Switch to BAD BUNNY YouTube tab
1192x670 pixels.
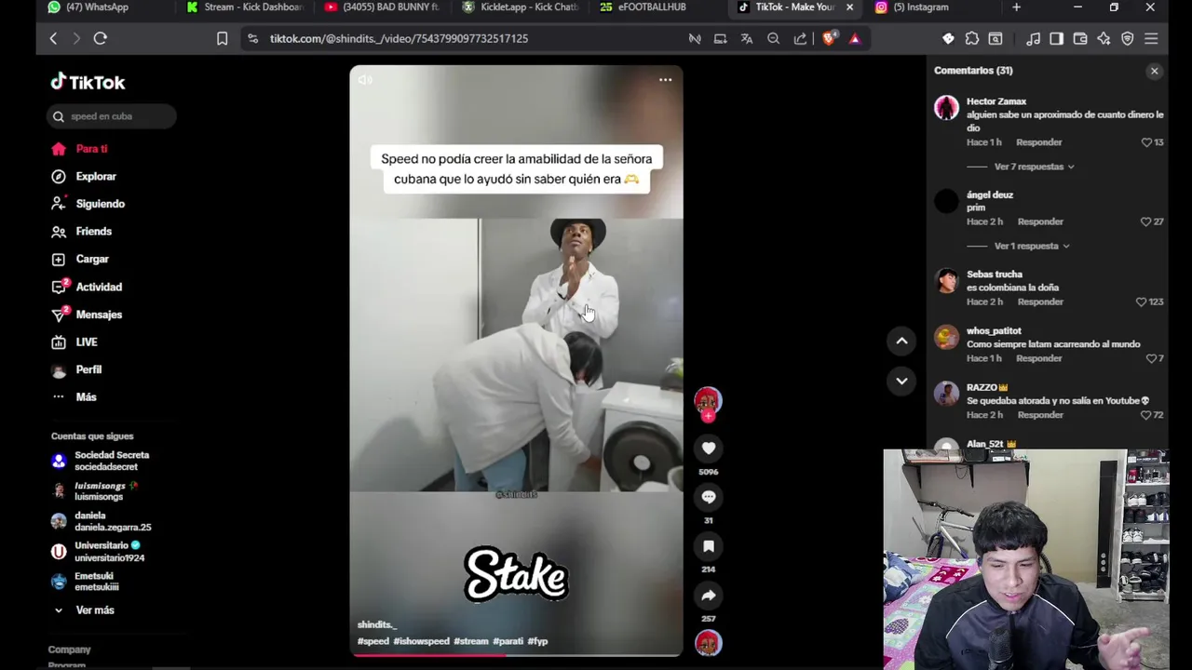384,7
